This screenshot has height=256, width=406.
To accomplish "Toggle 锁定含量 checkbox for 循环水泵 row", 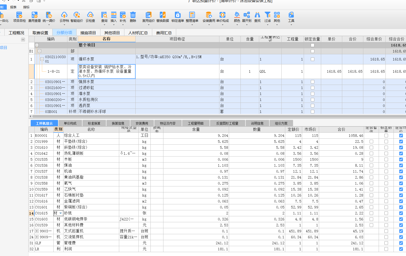I will click(x=313, y=59).
